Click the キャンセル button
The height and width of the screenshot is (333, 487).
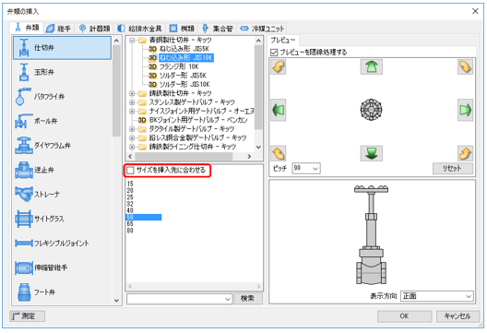click(x=457, y=315)
